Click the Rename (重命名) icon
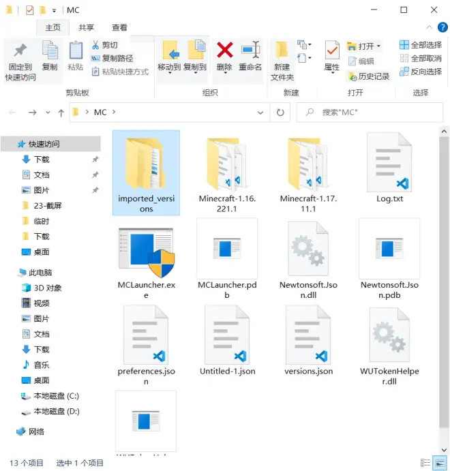 [x=250, y=50]
